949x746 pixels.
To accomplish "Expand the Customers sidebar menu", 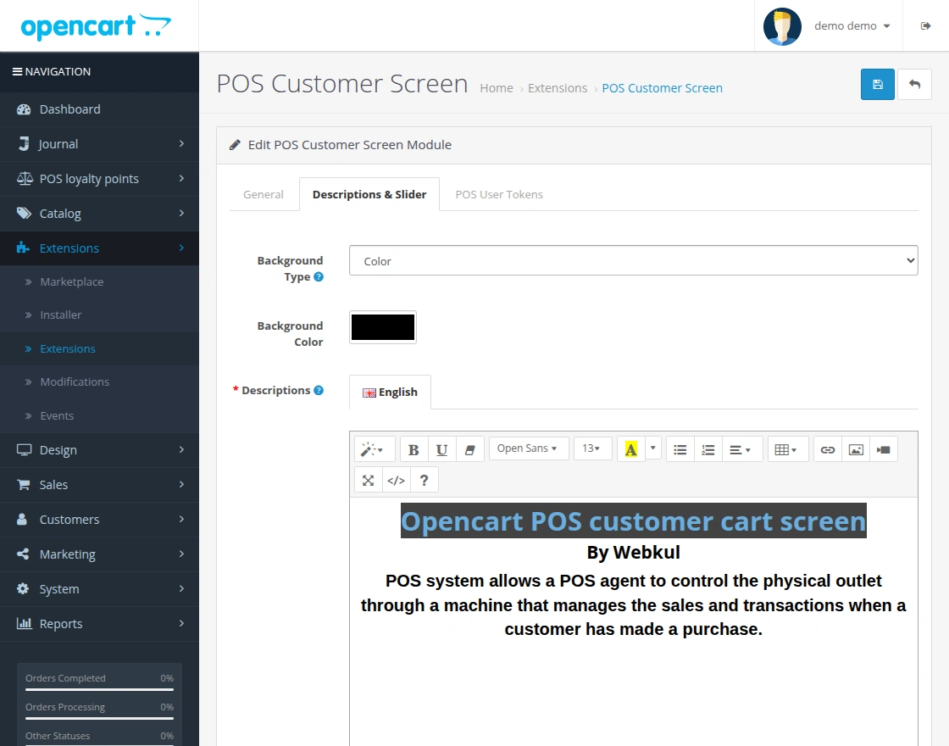I will pos(99,520).
